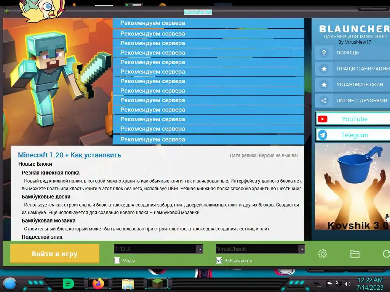Click the star icon beside ПЛАЩИ С АНИМАЦИЕЙ

coord(324,69)
